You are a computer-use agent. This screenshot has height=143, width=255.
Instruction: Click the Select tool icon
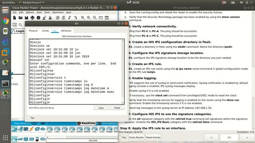tap(14, 25)
